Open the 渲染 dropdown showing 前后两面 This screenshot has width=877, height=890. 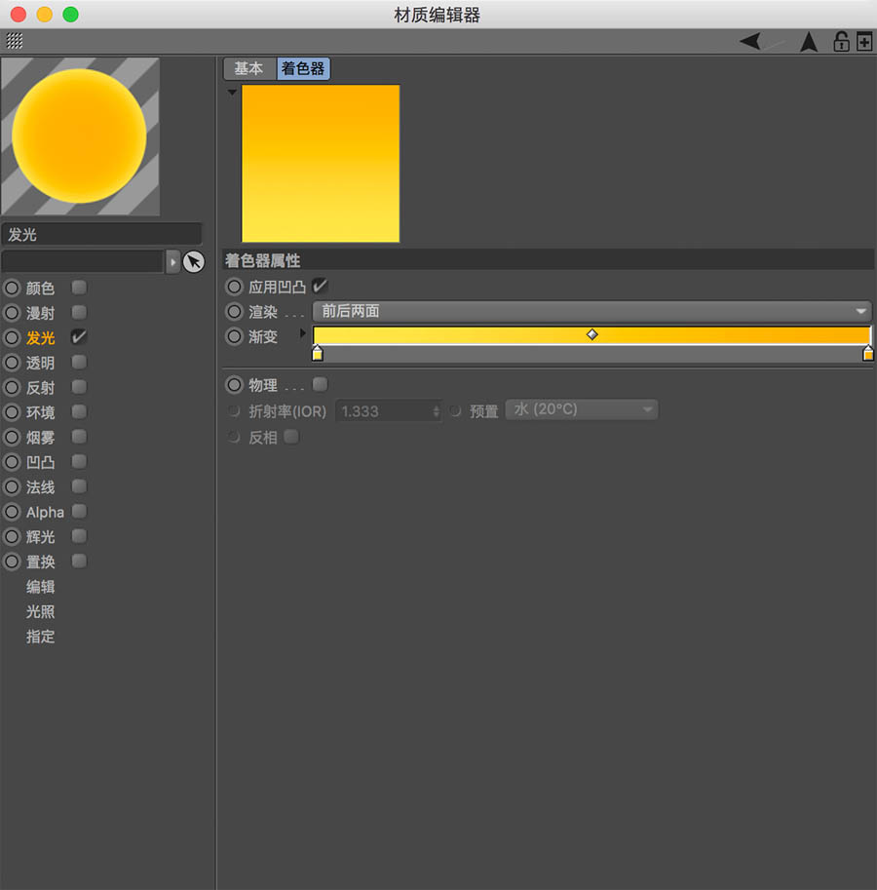[591, 311]
